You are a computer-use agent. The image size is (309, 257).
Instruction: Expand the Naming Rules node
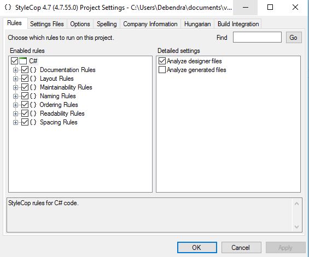[15, 96]
